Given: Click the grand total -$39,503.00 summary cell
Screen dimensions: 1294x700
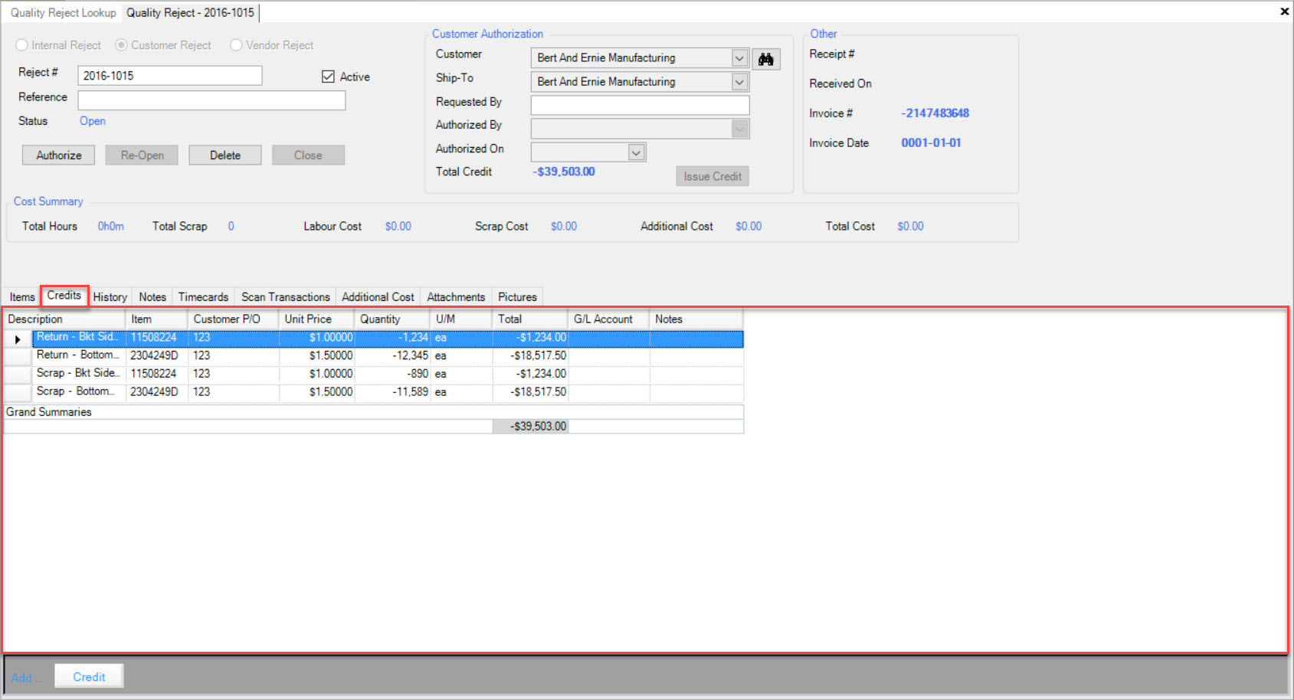Looking at the screenshot, I should (531, 427).
